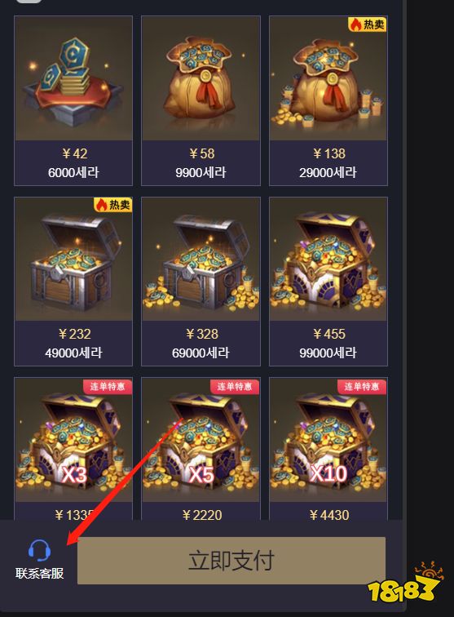Click the headset customer service icon

39,550
